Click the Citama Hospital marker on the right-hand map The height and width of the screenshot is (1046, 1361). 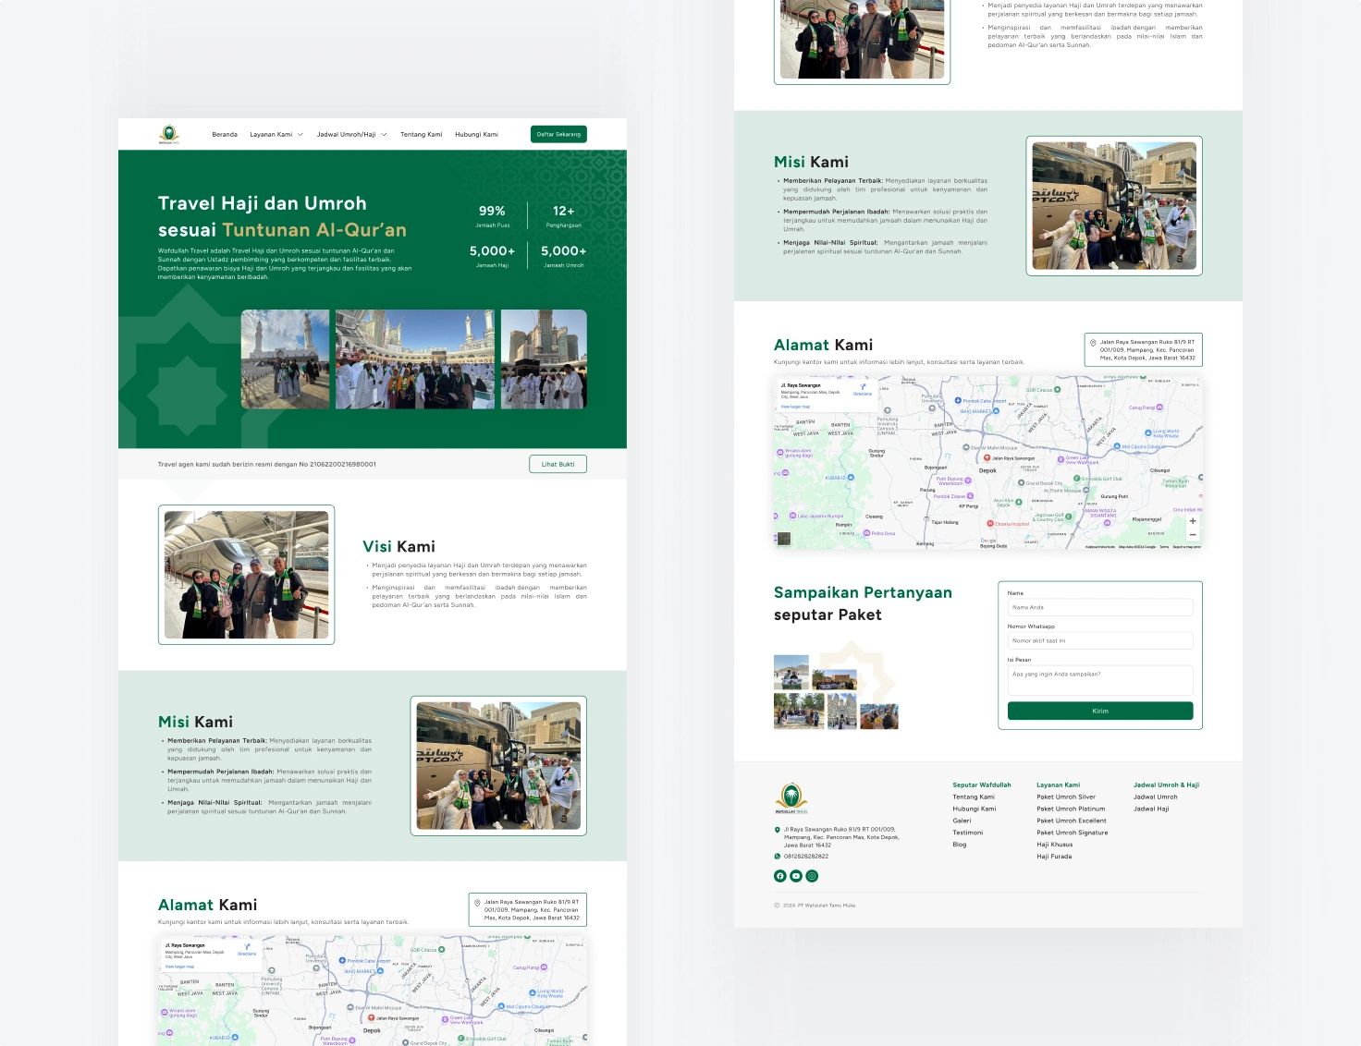pos(990,524)
